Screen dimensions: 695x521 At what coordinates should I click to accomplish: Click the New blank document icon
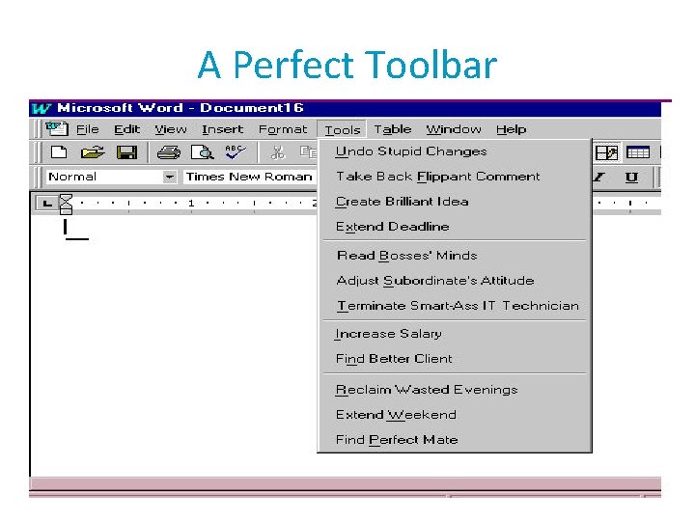(x=59, y=152)
